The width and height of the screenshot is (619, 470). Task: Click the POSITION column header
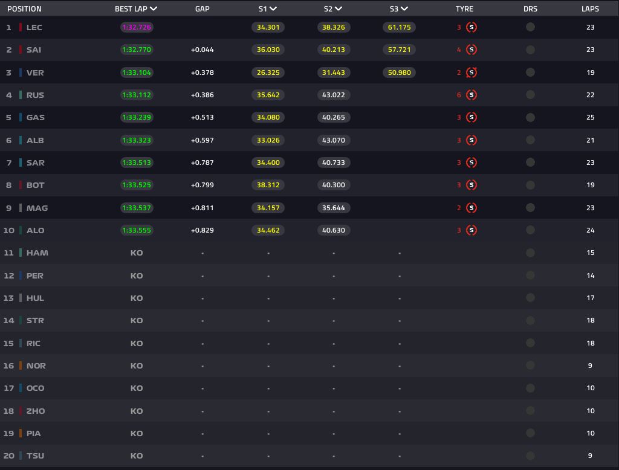tap(24, 9)
